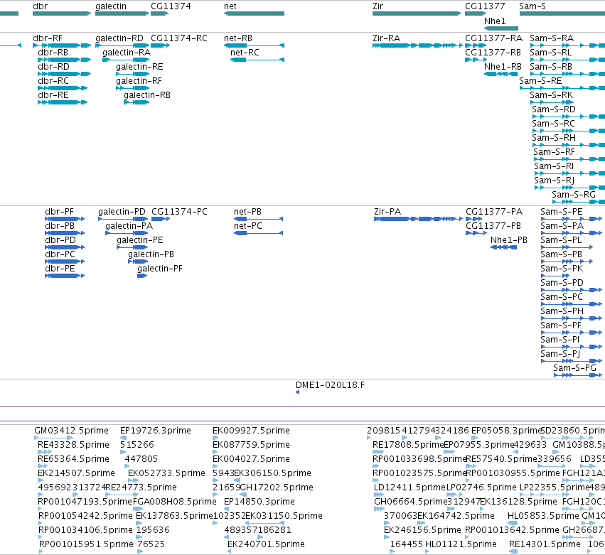Image resolution: width=605 pixels, height=555 pixels.
Task: Select protein dbr-PF
Action: (65, 219)
